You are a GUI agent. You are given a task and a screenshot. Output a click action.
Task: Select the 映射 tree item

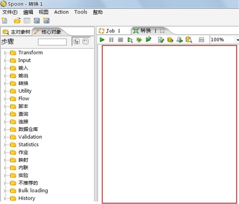23,160
